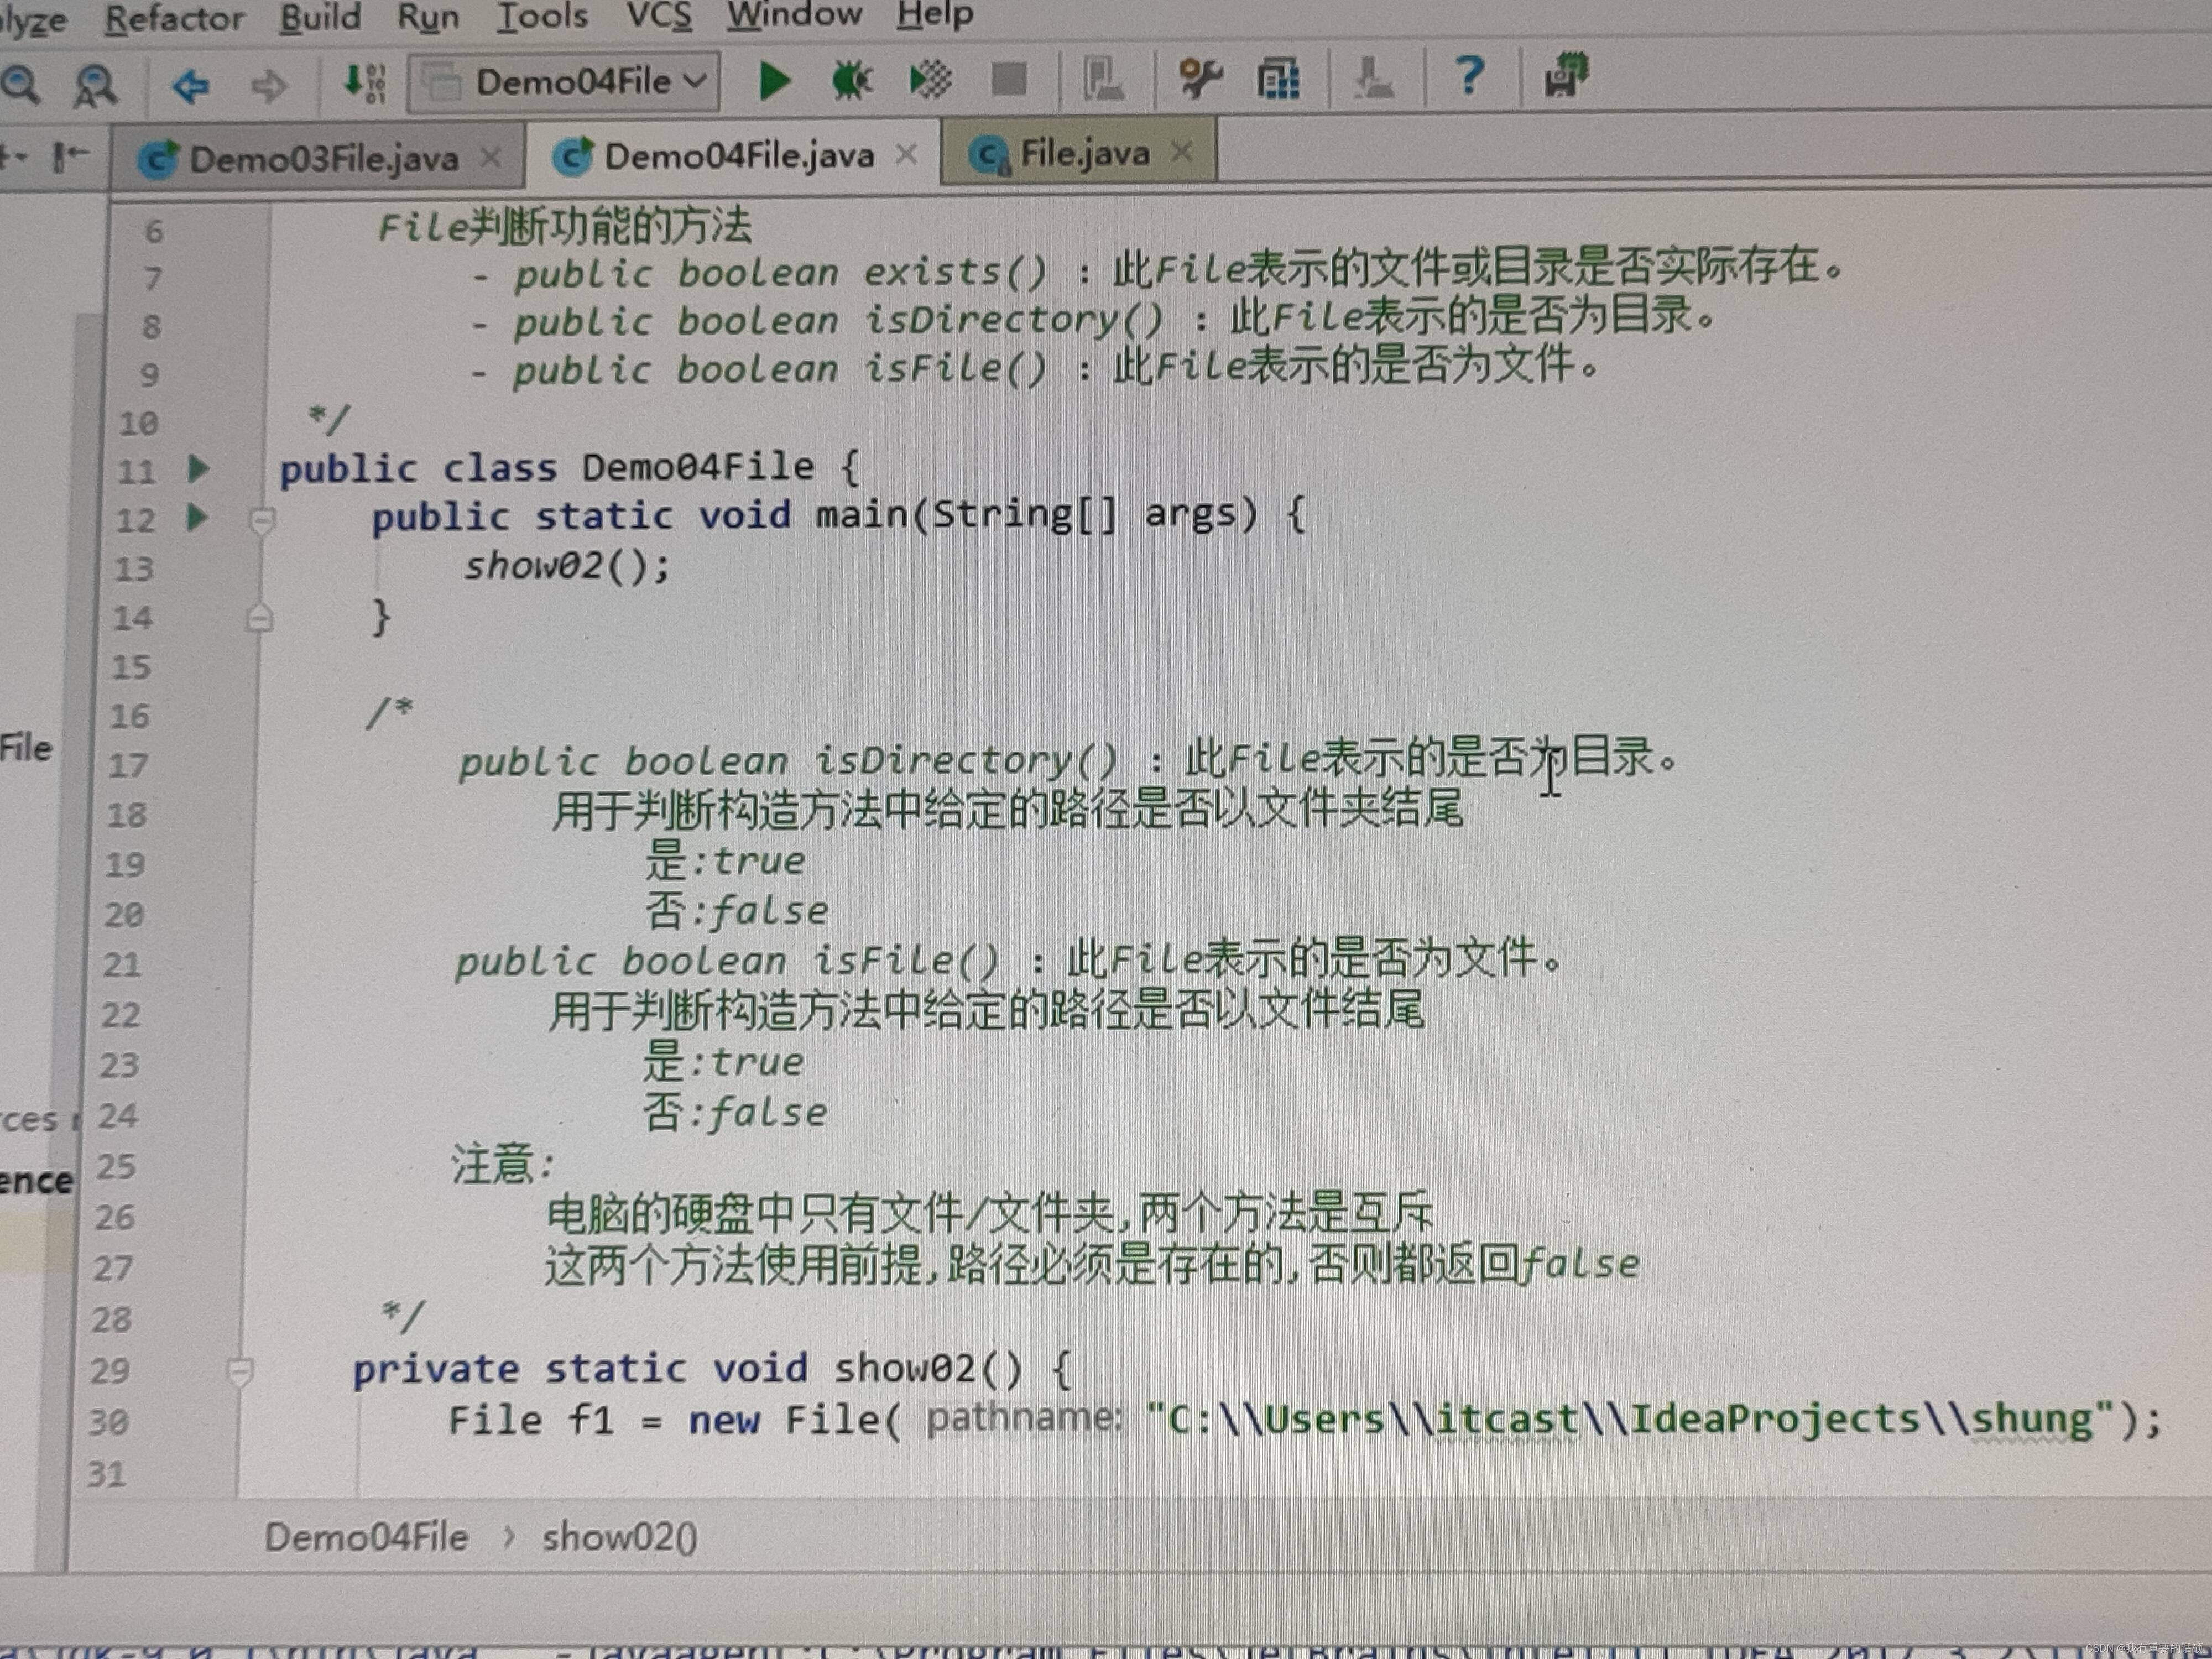Open the VCS menu

point(659,15)
